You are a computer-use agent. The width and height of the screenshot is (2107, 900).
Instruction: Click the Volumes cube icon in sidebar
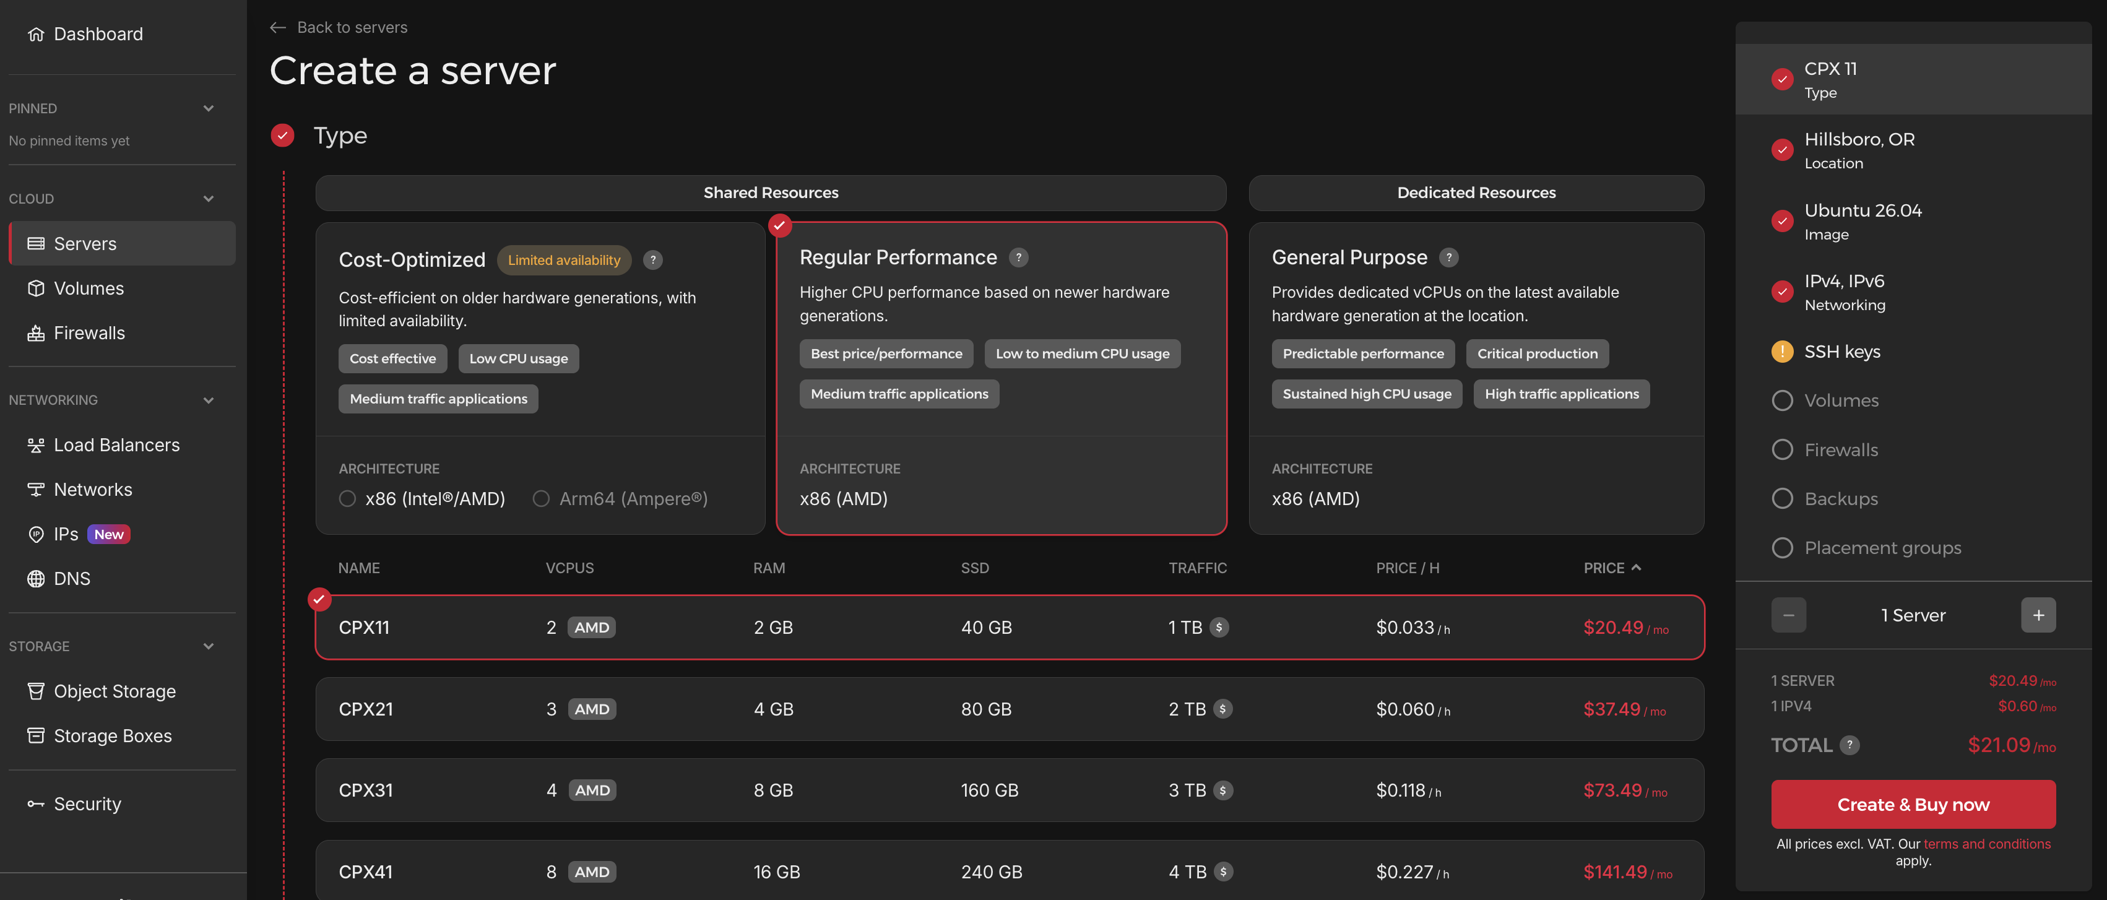pyautogui.click(x=36, y=289)
